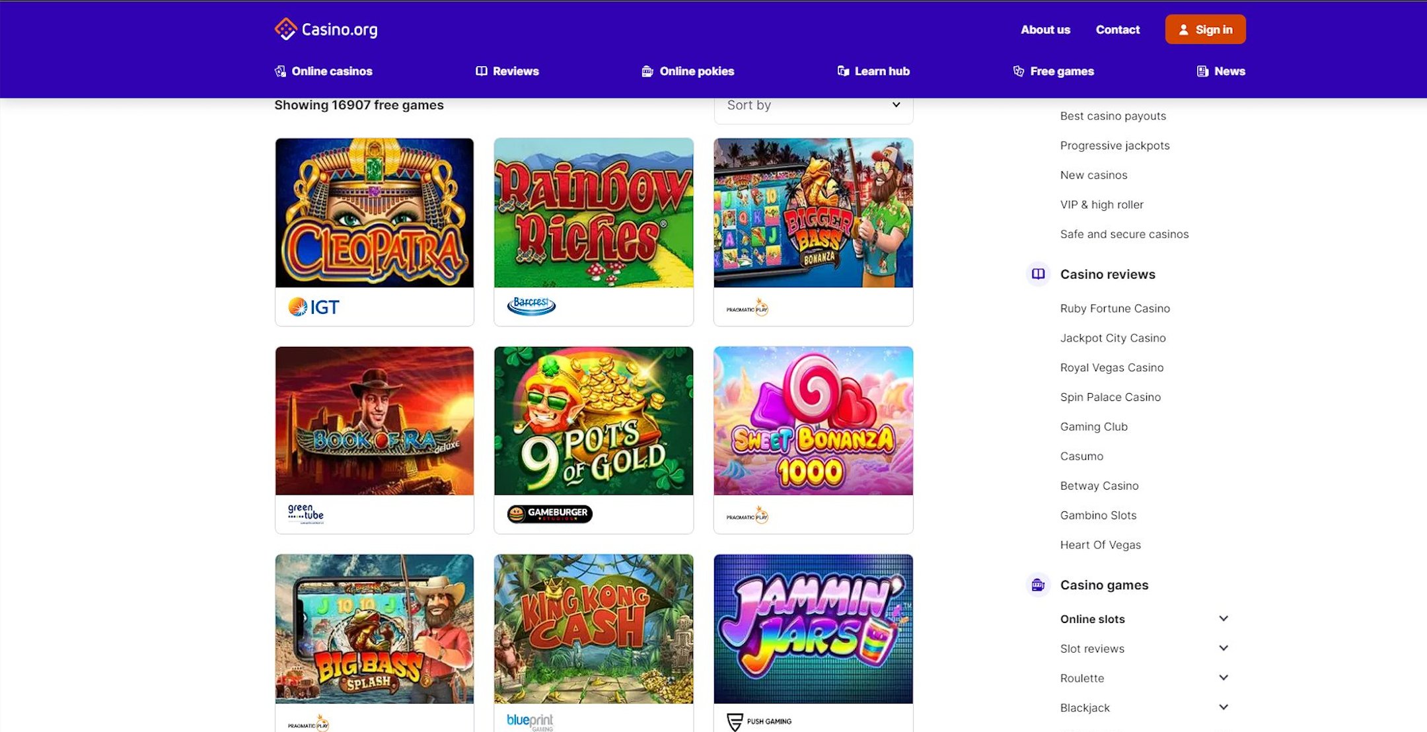The height and width of the screenshot is (732, 1427).
Task: Go to Progressive jackpots page
Action: (x=1115, y=145)
